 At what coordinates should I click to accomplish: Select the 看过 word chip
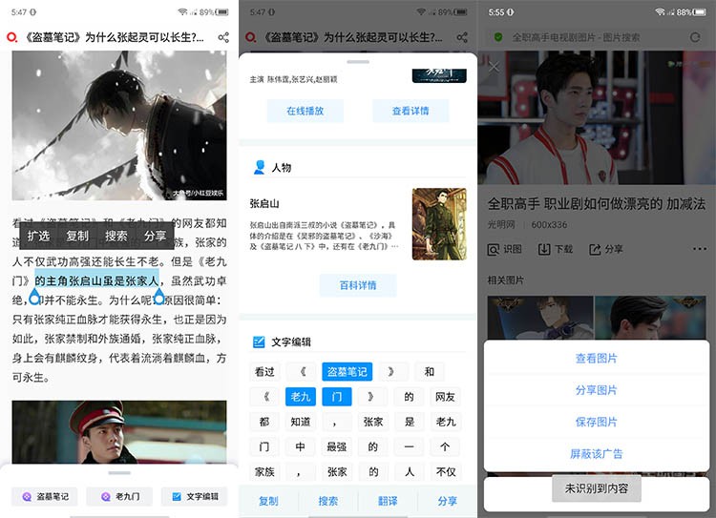[264, 371]
